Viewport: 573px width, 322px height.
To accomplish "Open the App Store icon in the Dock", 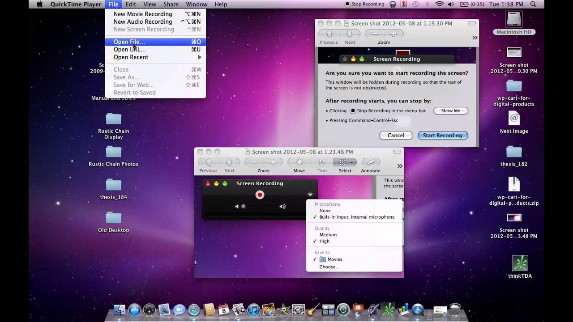I will pyautogui.click(x=134, y=309).
